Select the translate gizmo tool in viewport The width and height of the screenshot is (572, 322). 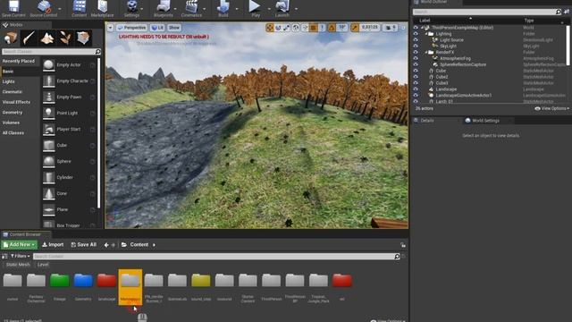[270, 28]
